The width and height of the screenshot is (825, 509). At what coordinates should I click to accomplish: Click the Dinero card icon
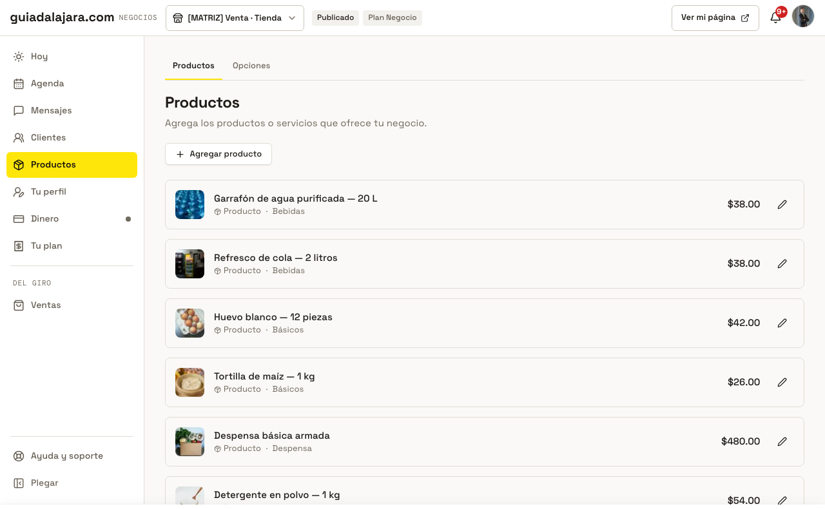[19, 219]
